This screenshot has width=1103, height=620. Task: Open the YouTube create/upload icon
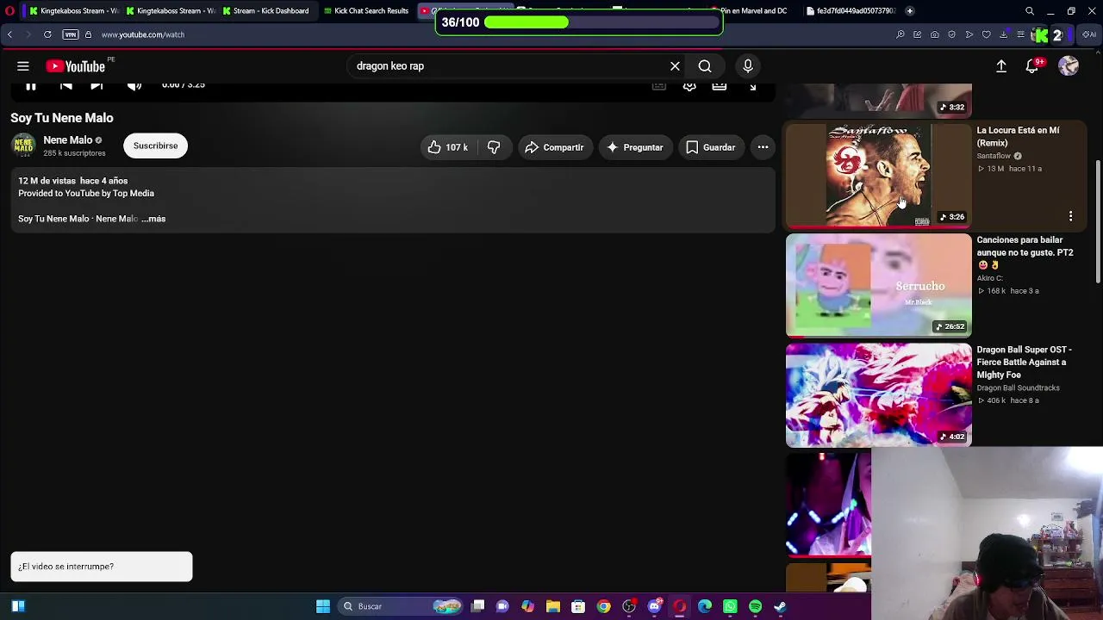1001,66
